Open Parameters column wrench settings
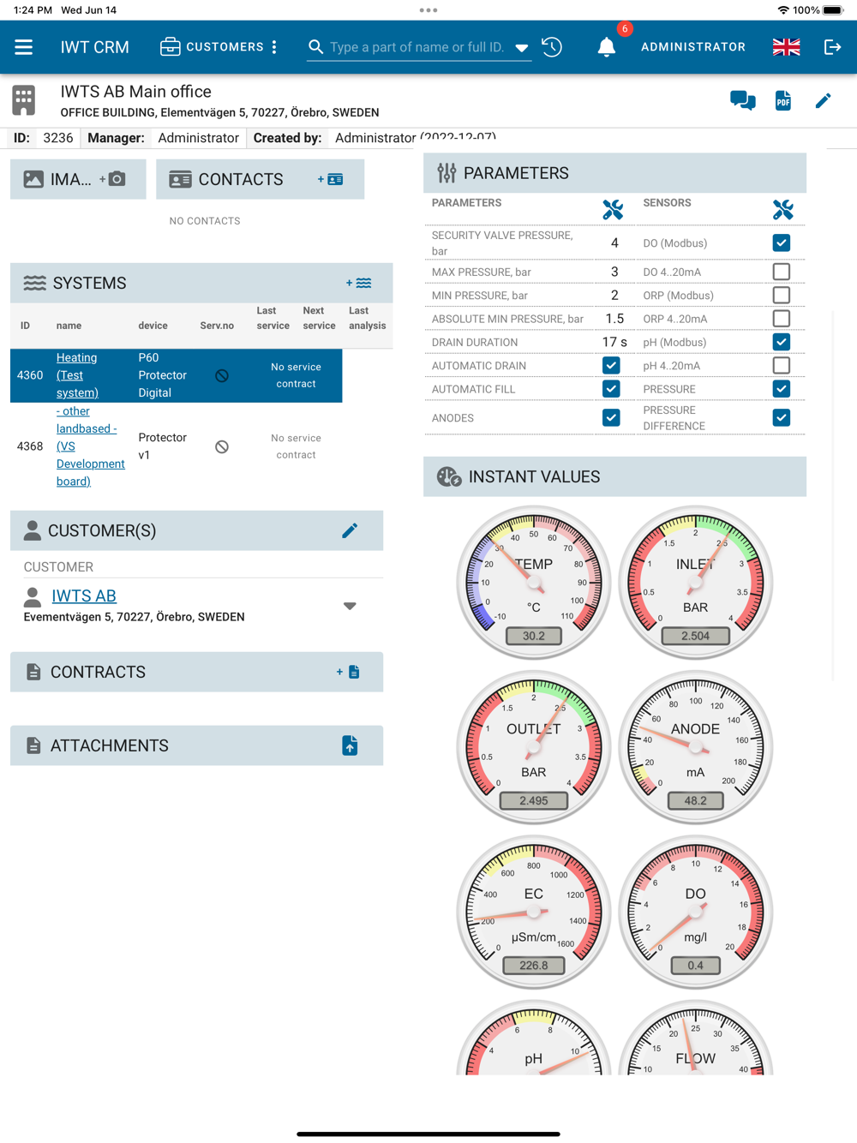This screenshot has height=1143, width=857. [x=613, y=210]
